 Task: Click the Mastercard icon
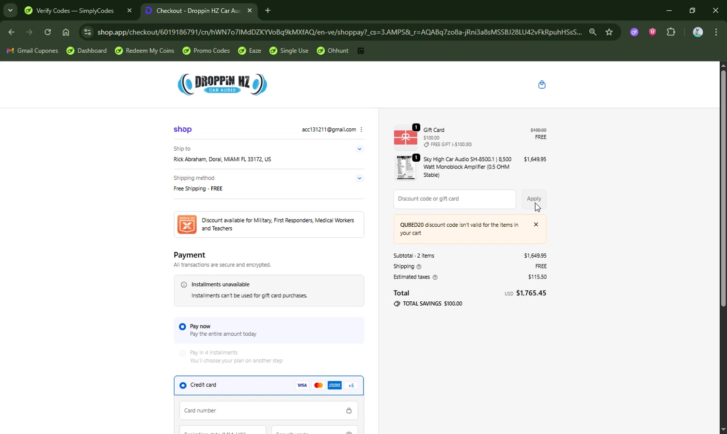click(x=318, y=386)
